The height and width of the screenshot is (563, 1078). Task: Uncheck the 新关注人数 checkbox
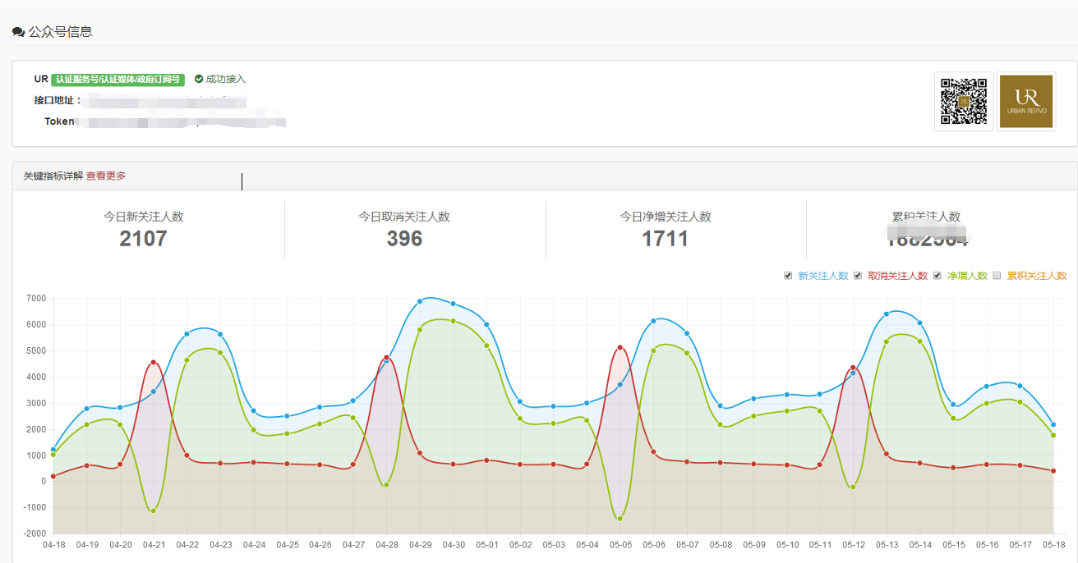pyautogui.click(x=789, y=276)
